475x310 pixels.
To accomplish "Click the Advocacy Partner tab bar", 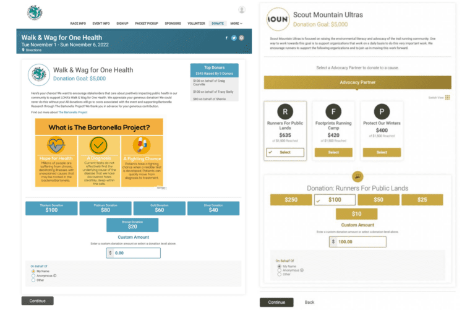I will tap(357, 82).
